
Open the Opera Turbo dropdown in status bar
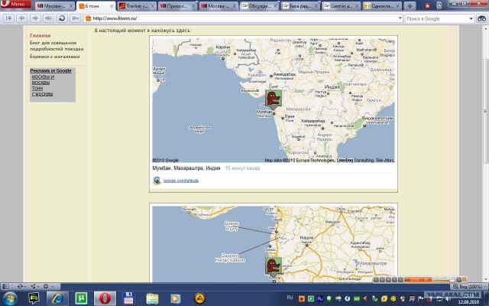(47, 286)
